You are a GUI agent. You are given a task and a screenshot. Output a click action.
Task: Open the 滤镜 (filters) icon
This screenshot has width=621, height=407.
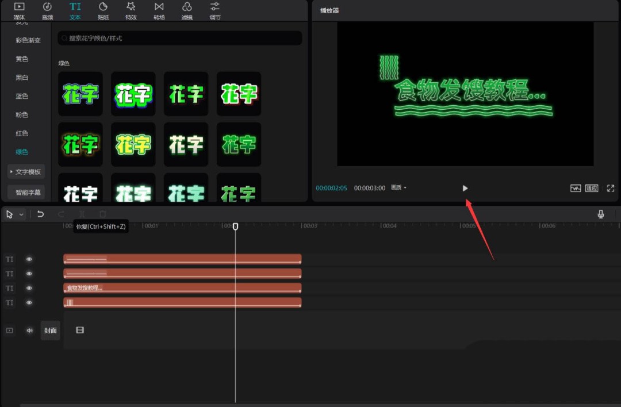(187, 7)
